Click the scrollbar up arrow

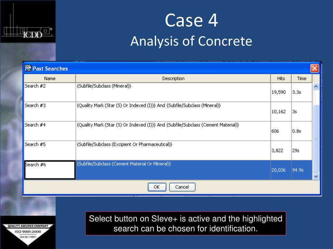pos(316,86)
